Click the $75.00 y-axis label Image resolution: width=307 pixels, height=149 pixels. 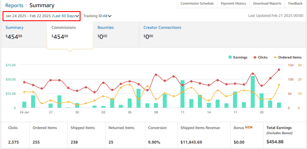pyautogui.click(x=10, y=65)
